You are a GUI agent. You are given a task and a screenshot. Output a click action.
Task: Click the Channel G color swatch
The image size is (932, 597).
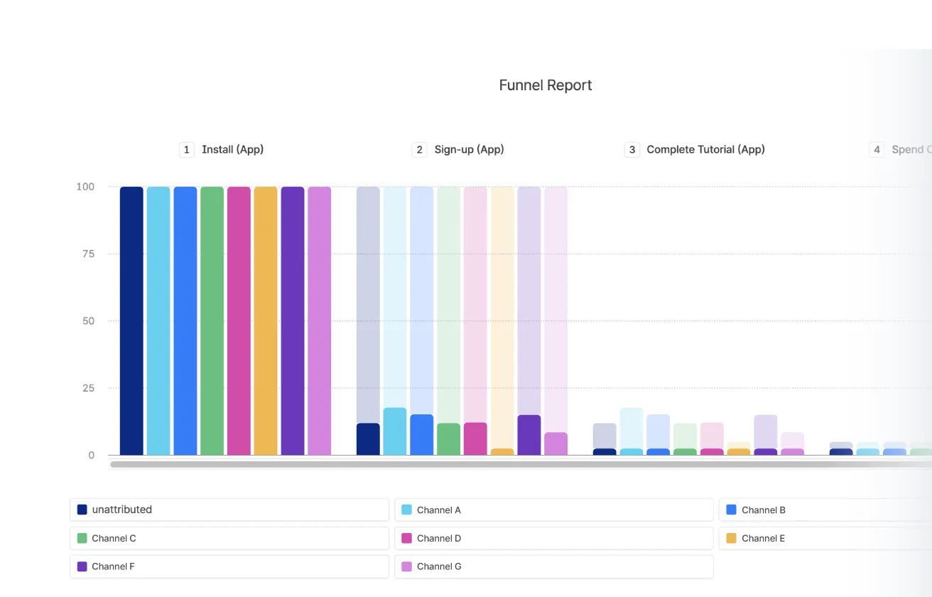pyautogui.click(x=406, y=566)
